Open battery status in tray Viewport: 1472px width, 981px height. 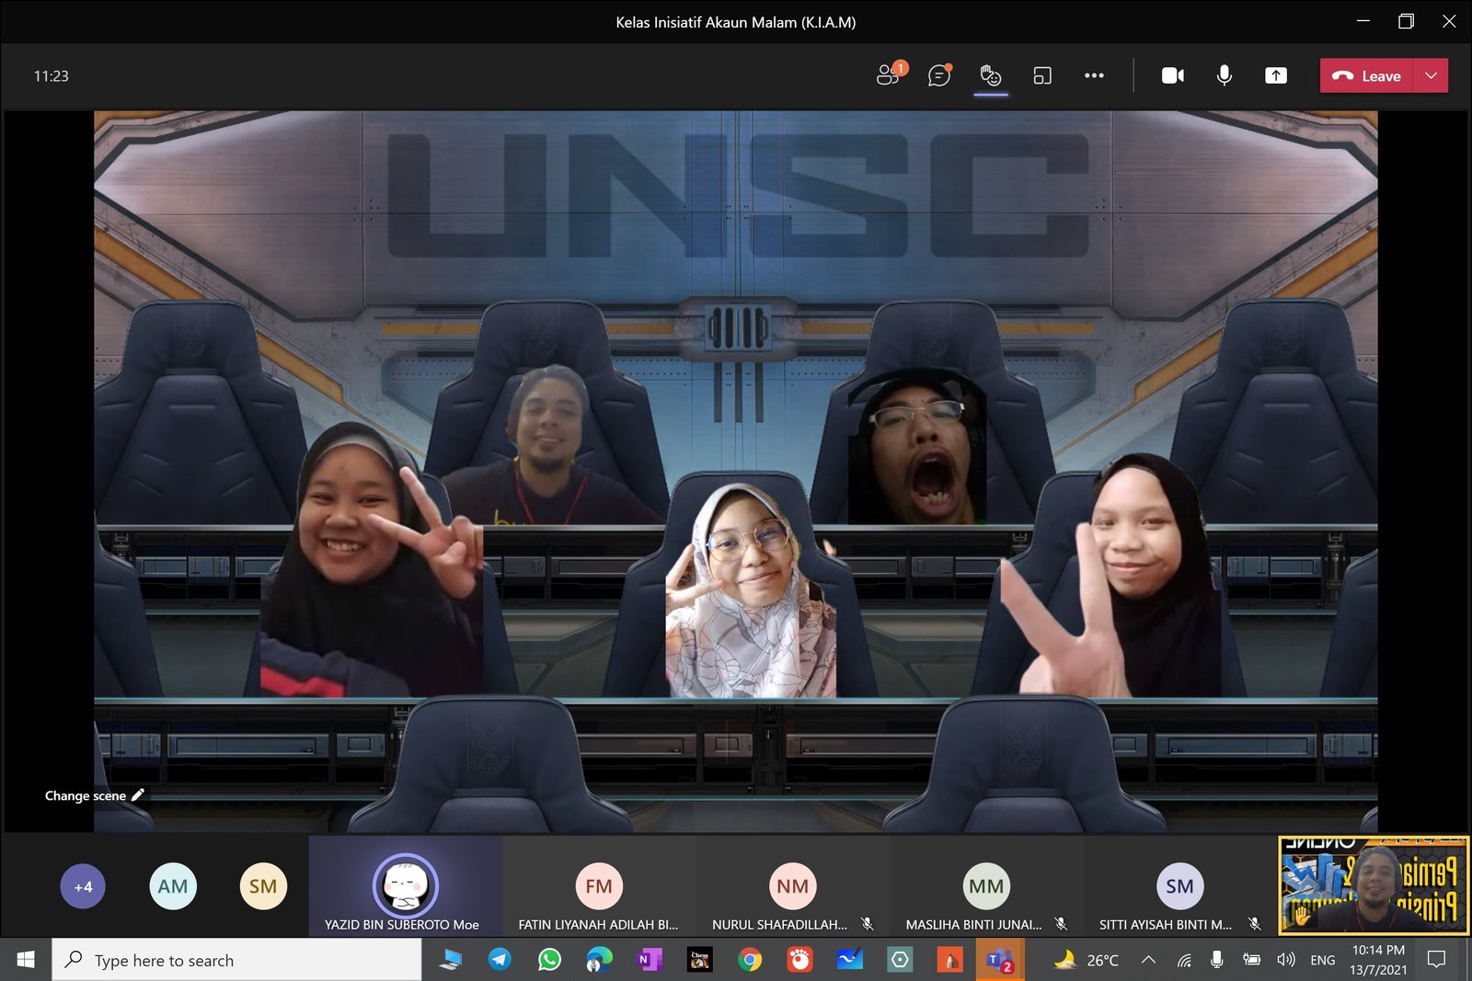[1251, 960]
